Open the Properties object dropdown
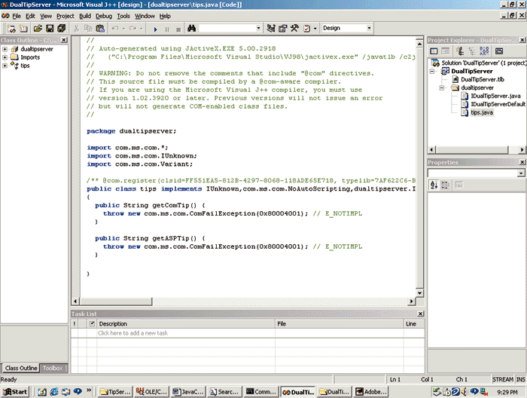The image size is (527, 398). click(521, 173)
